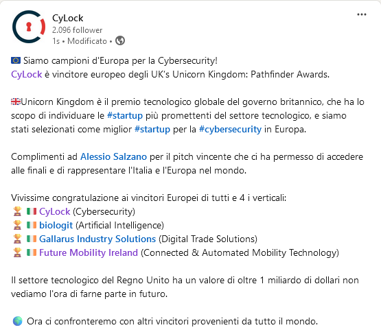Open Alessio Salzano's profile link

pos(113,156)
